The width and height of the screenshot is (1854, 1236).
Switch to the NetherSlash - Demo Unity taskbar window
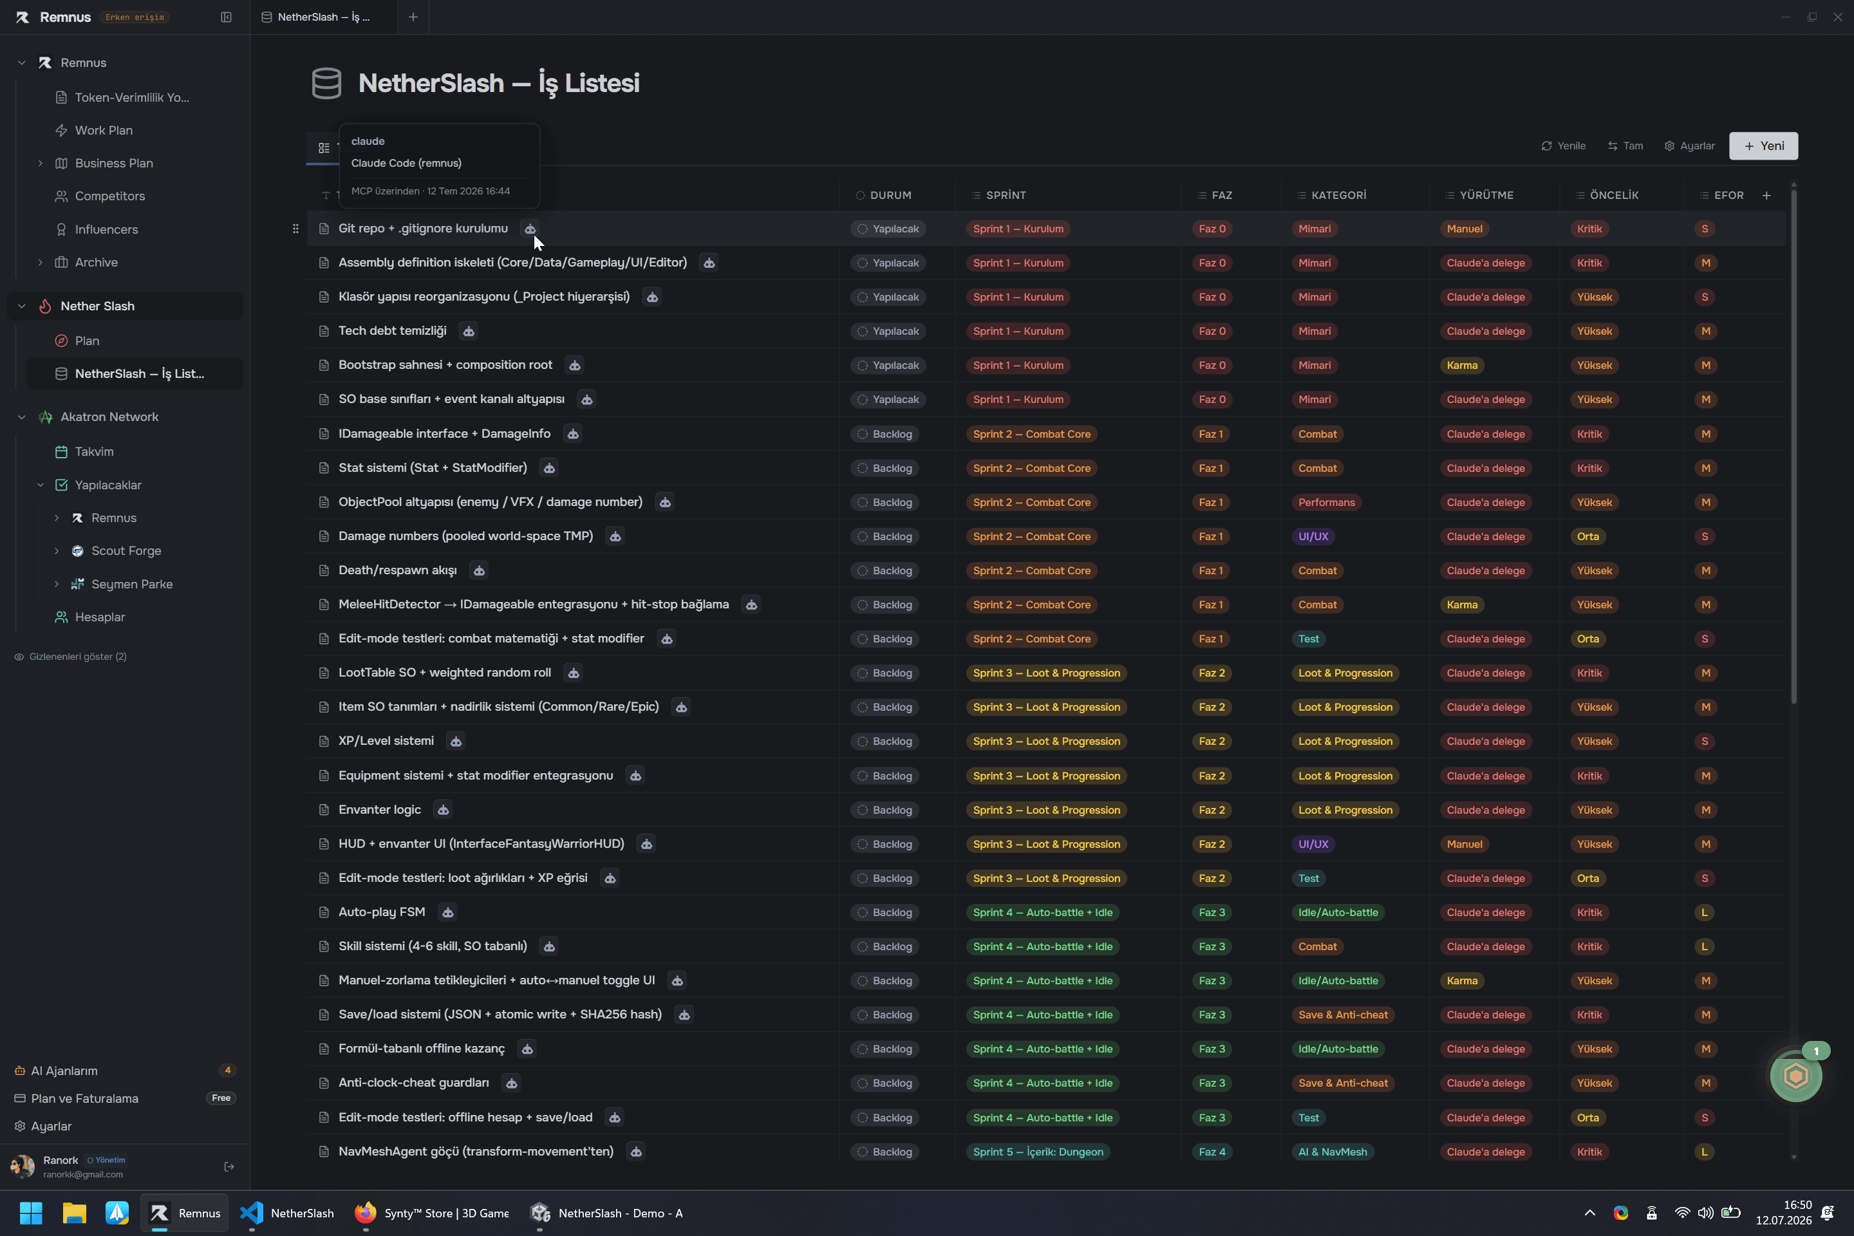[607, 1213]
